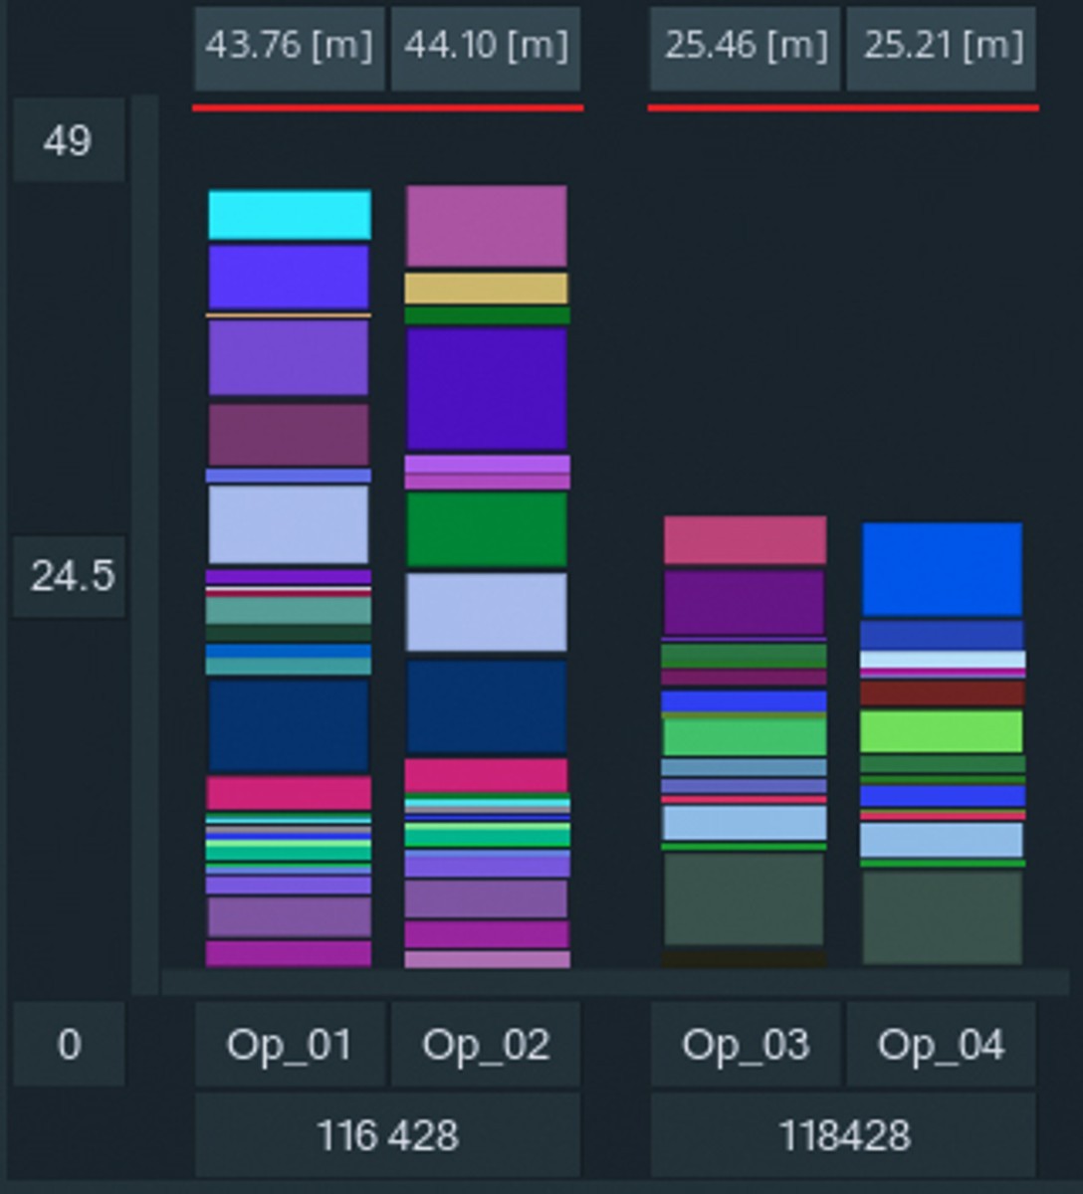Click the axis value 49
The width and height of the screenshot is (1083, 1194).
point(69,140)
